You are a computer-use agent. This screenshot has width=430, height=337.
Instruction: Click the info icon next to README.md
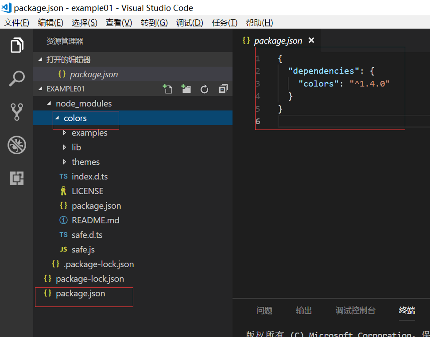point(63,220)
